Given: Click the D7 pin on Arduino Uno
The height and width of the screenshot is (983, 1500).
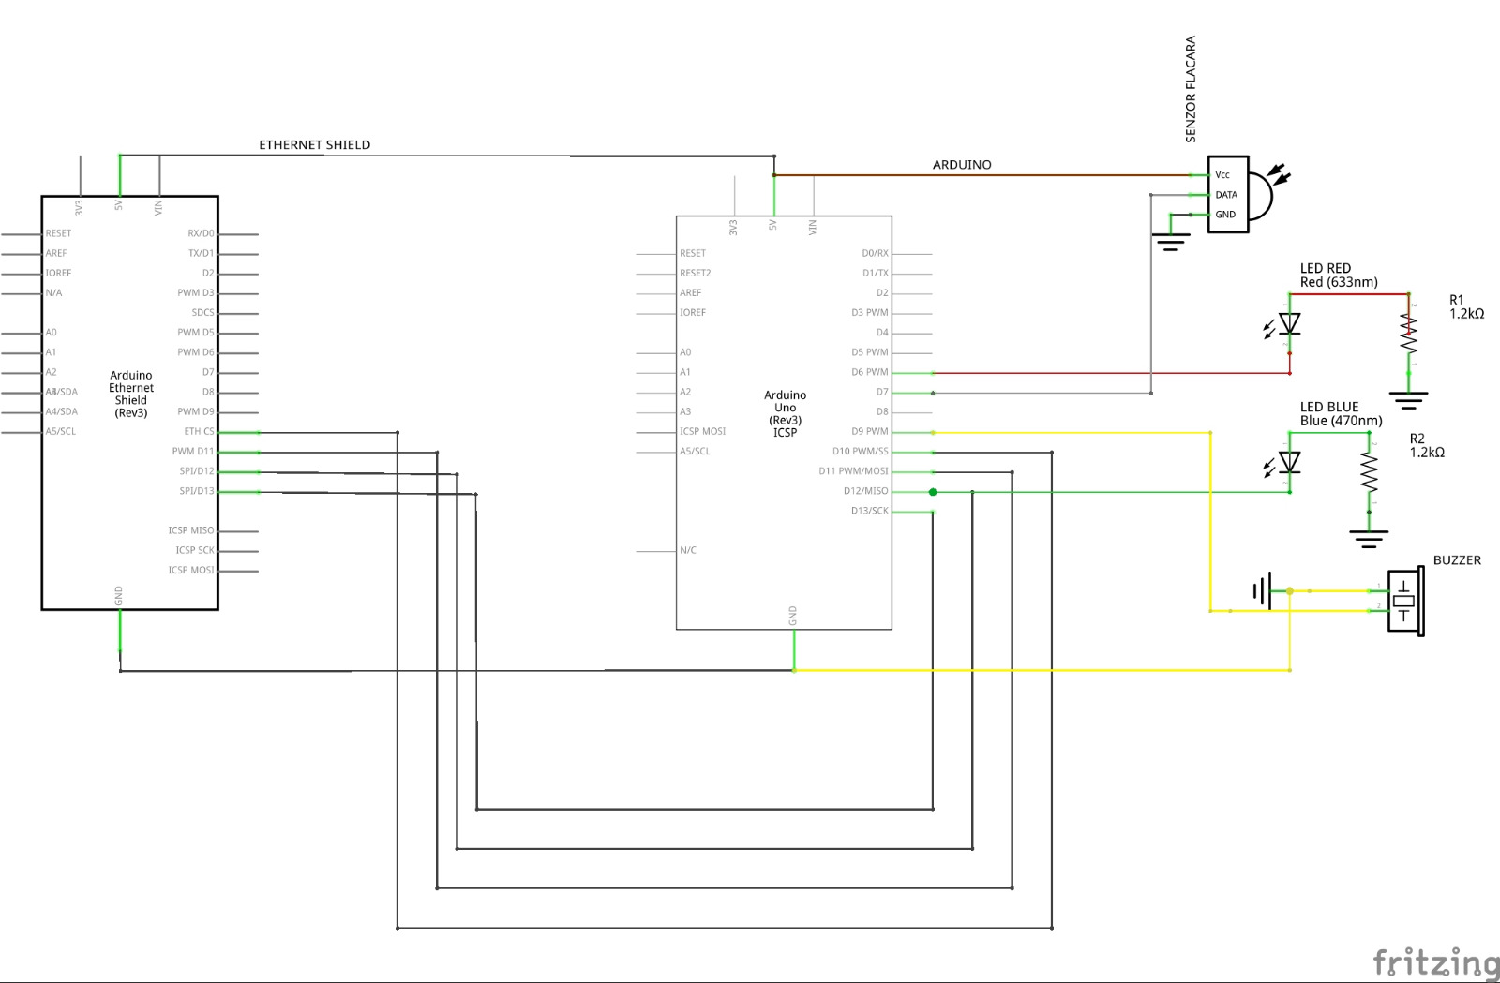Looking at the screenshot, I should (x=882, y=393).
